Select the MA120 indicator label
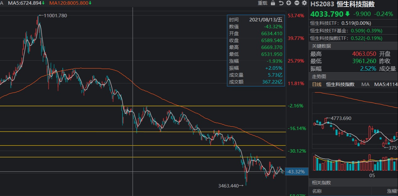This screenshot has width=398, height=196. coord(69,3)
